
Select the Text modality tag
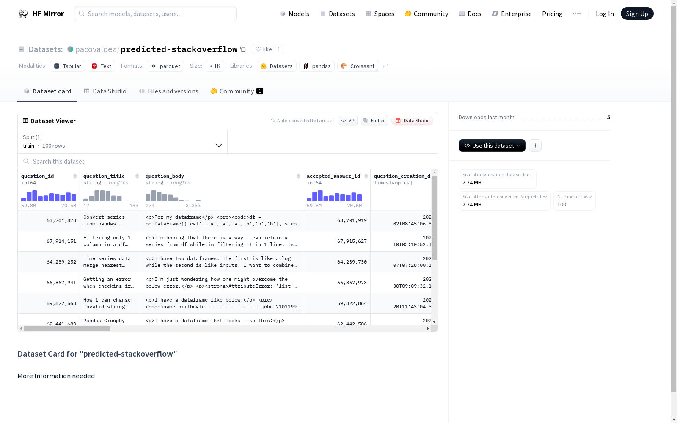click(102, 66)
